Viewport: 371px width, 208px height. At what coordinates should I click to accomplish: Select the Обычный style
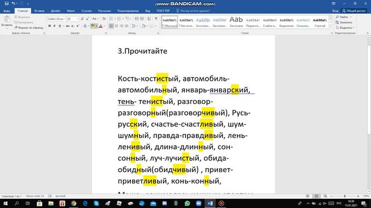tap(170, 22)
